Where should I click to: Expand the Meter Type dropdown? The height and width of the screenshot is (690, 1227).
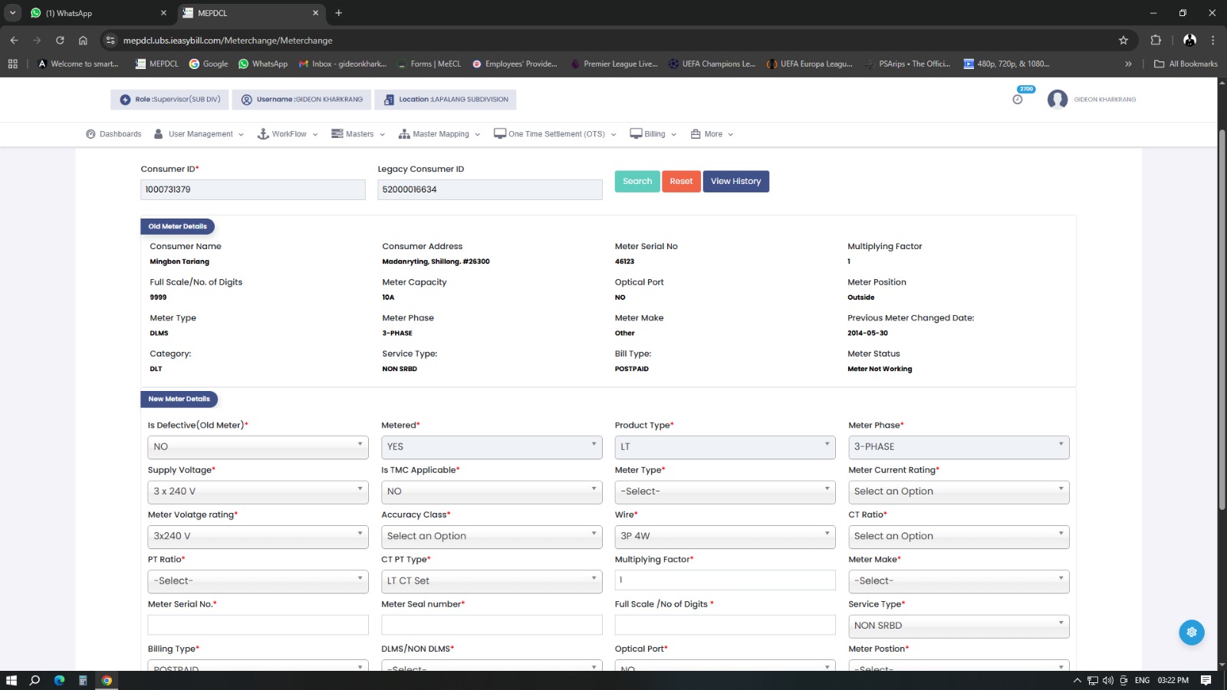click(x=725, y=491)
